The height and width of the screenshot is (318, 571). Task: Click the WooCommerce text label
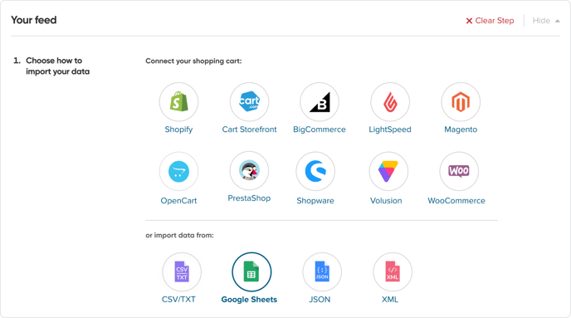coord(456,201)
